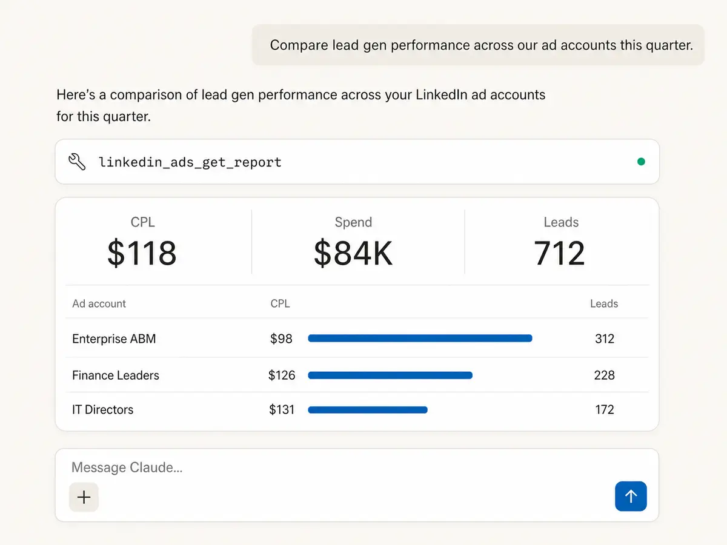This screenshot has width=727, height=545.
Task: Click the 712 Leads total
Action: point(560,253)
